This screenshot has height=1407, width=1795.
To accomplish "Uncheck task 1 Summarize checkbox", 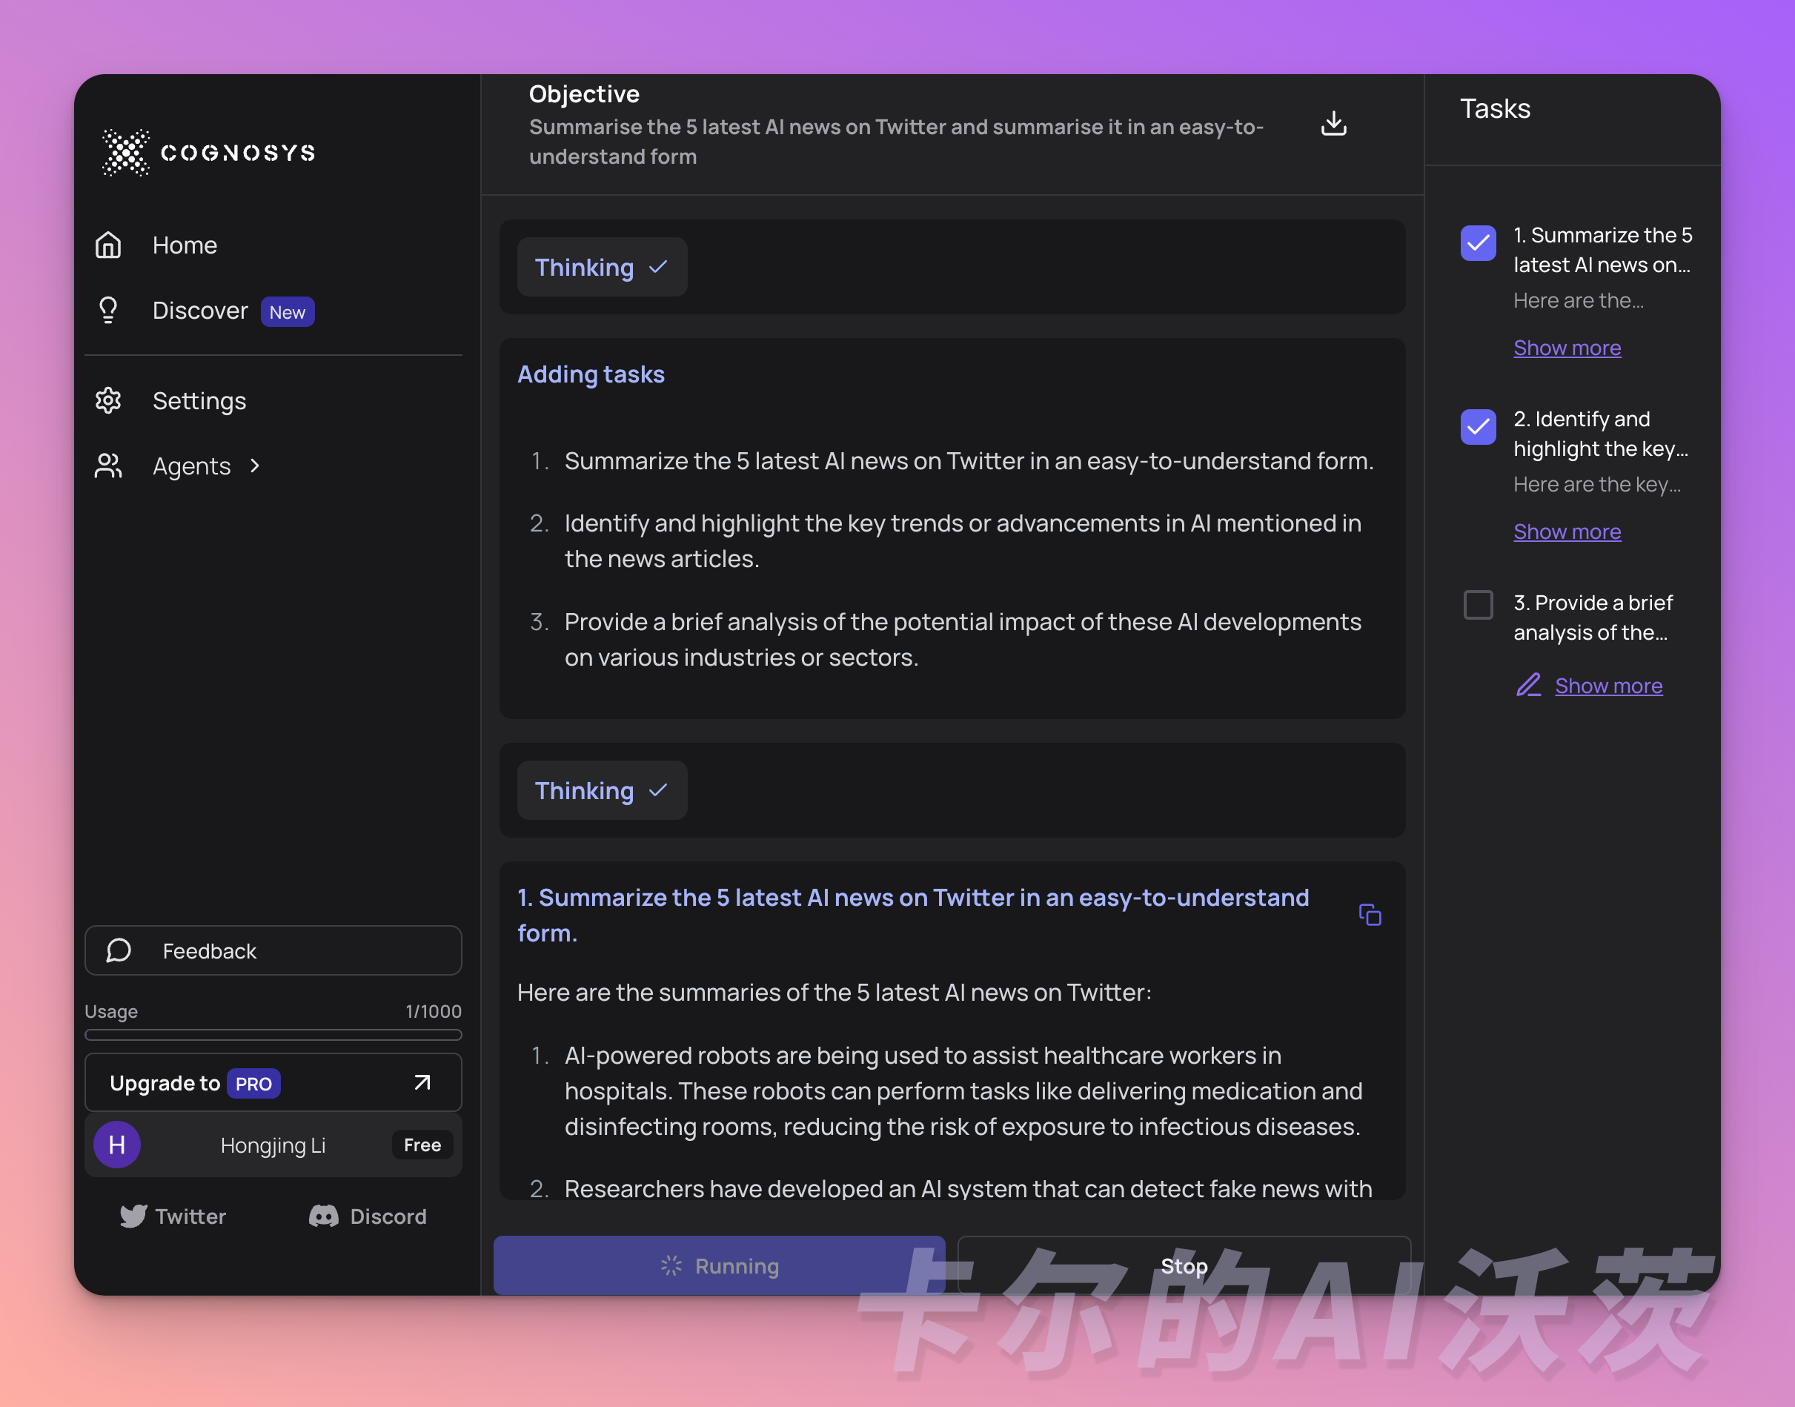I will click(1479, 243).
